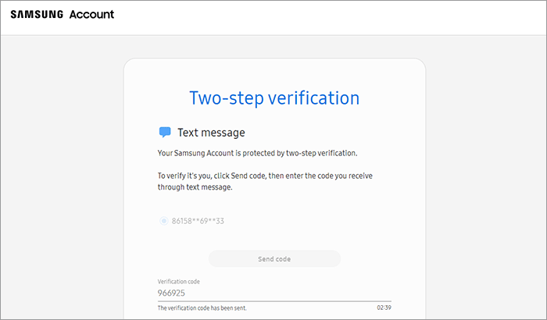Click the Verification code field label
The height and width of the screenshot is (320, 547).
coord(182,281)
